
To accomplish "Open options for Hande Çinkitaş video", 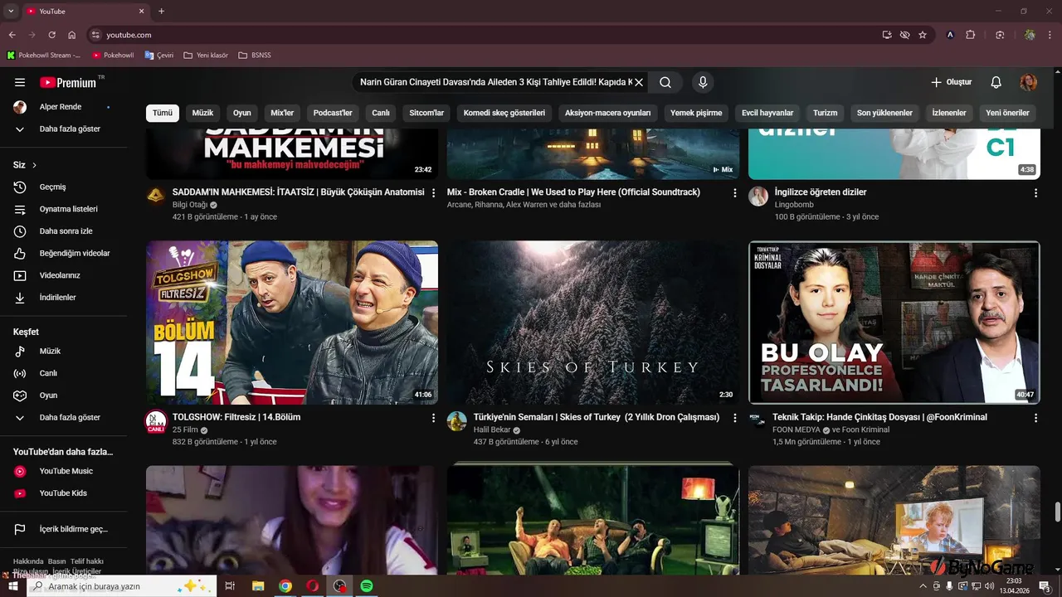I will [x=1035, y=418].
